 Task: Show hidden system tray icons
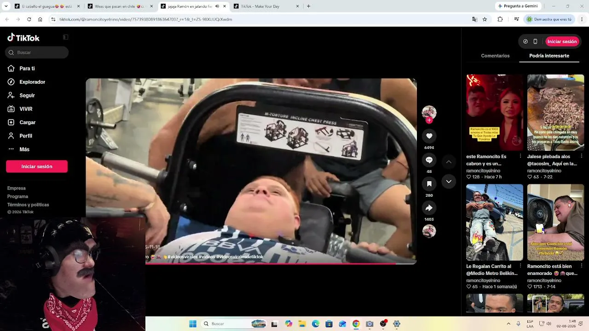(x=508, y=324)
